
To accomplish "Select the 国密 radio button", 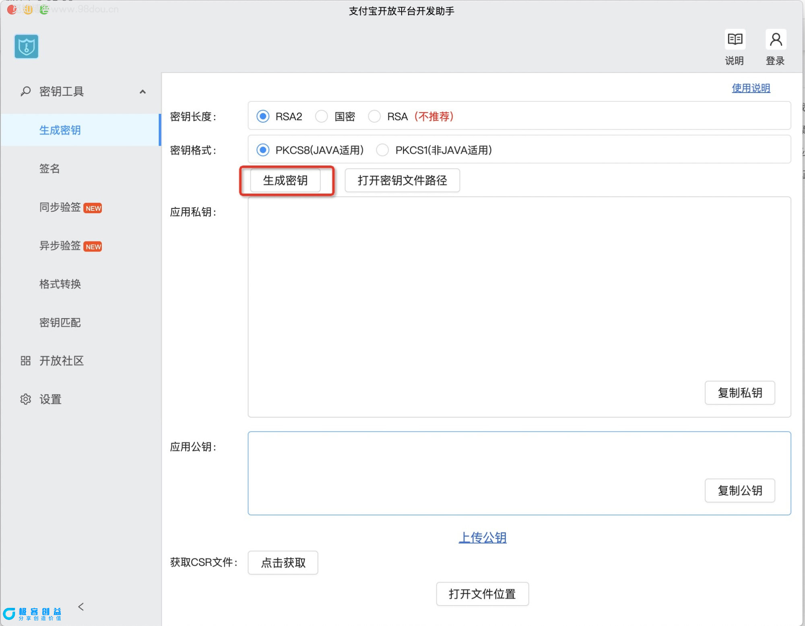I will (x=321, y=117).
